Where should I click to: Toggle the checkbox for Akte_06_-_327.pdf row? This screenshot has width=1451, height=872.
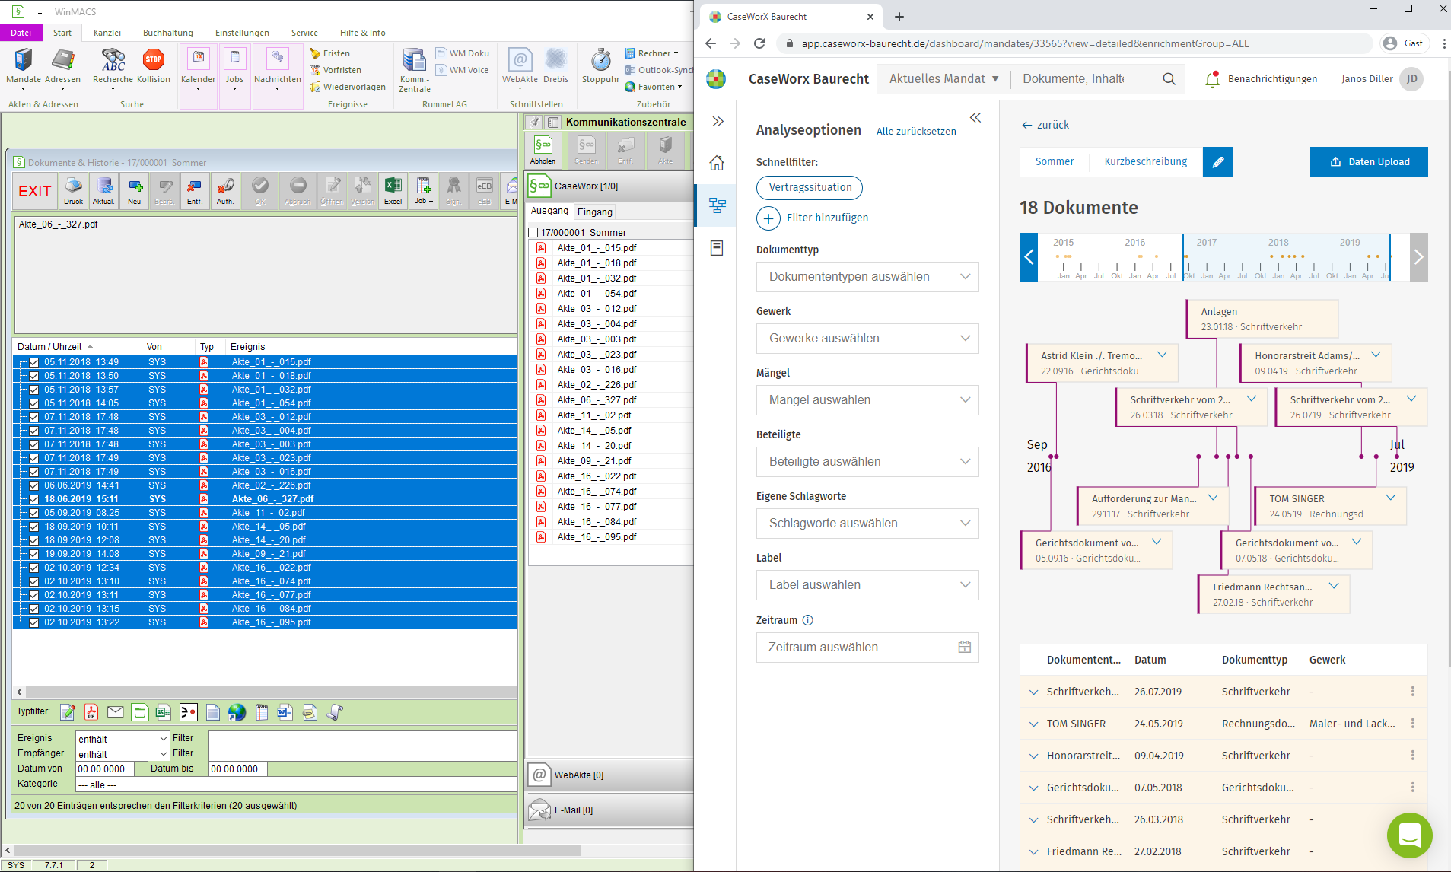[34, 500]
